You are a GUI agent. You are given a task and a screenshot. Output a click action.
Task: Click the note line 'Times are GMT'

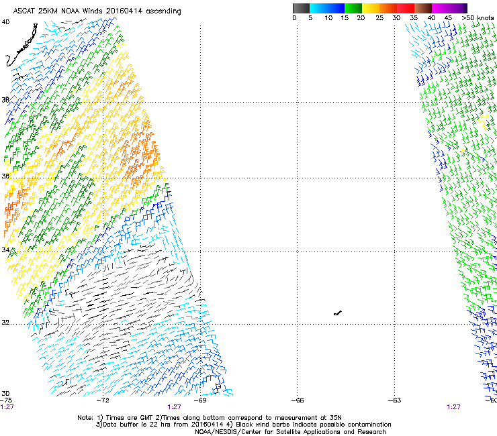pos(130,418)
